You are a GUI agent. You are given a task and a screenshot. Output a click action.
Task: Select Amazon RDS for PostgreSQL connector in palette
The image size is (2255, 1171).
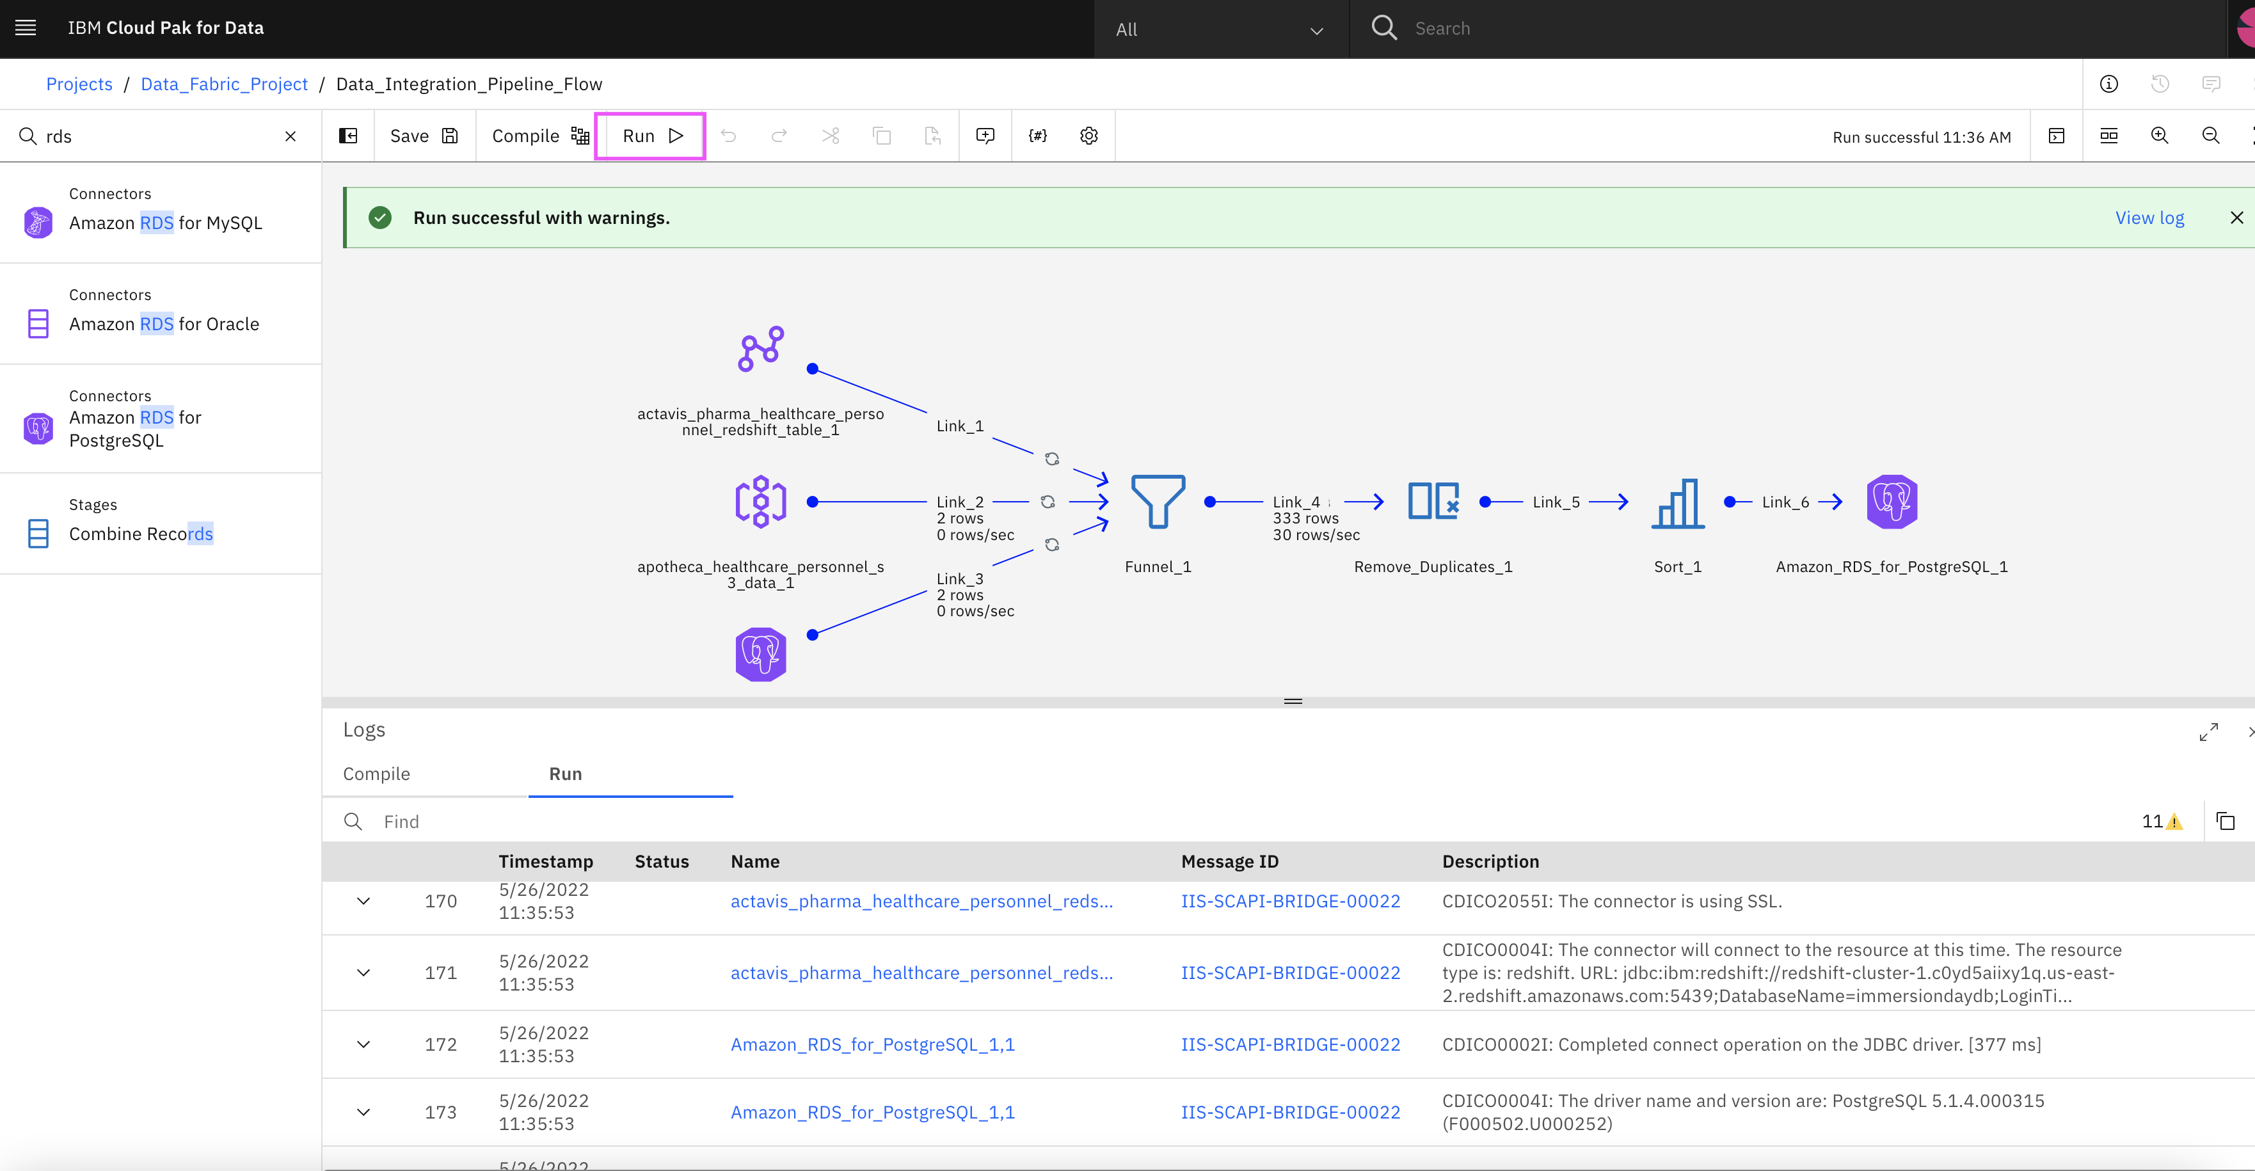(161, 417)
